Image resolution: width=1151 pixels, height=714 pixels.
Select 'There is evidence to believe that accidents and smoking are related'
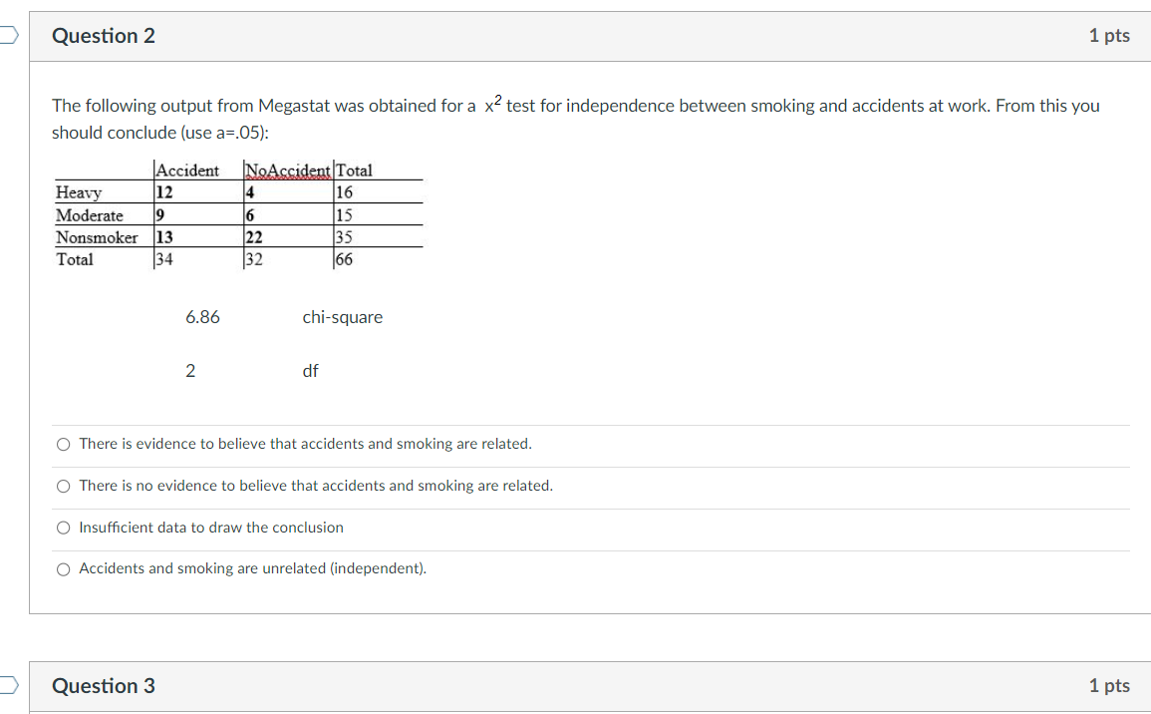63,443
